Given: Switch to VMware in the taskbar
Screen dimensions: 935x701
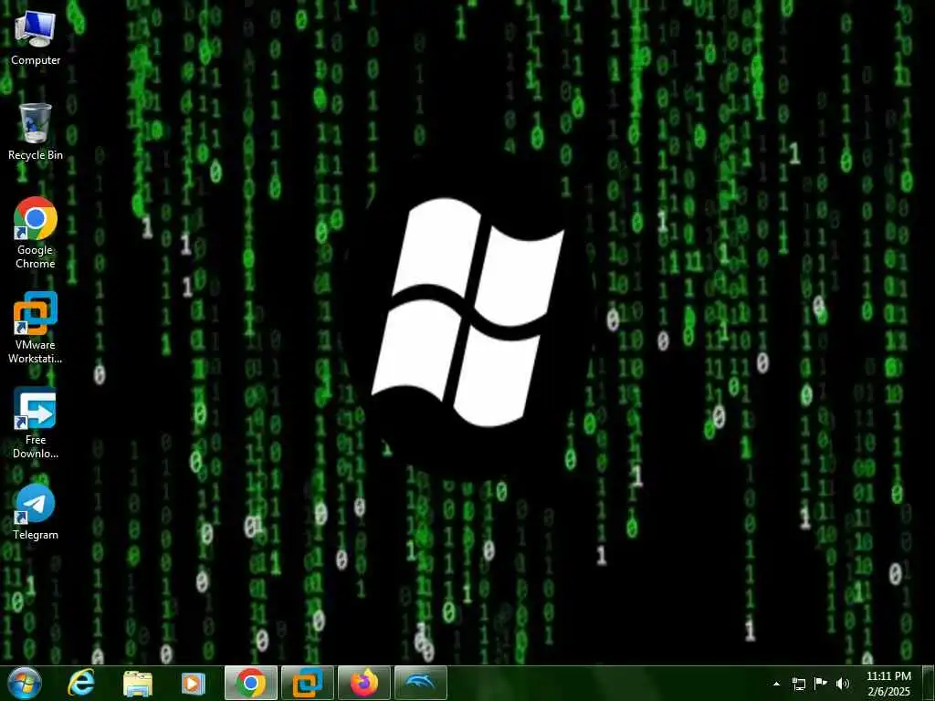Looking at the screenshot, I should point(308,683).
